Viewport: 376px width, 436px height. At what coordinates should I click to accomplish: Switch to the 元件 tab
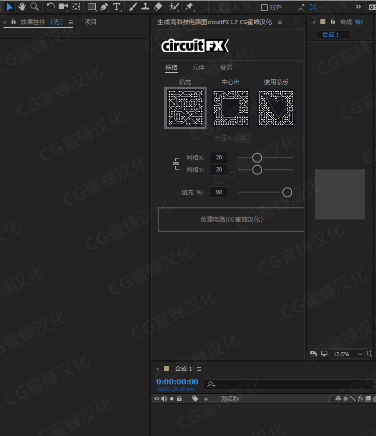click(199, 68)
